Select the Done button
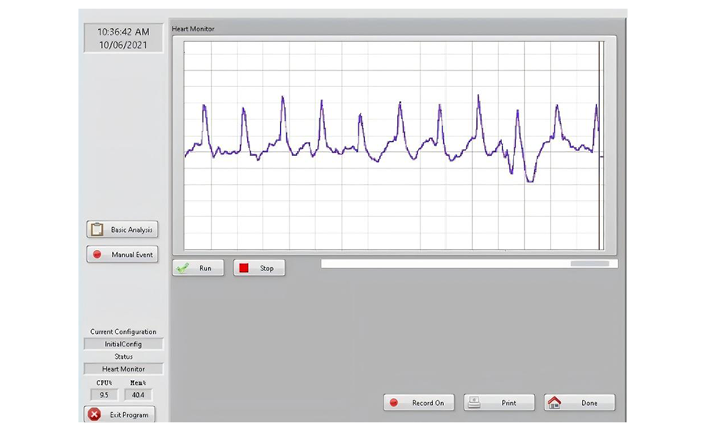706x431 pixels. pyautogui.click(x=580, y=403)
